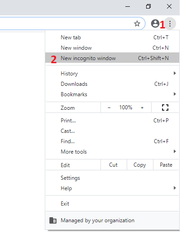Screen dimensions: 191x243
Task: Toggle the fullscreen icon in Zoom row
Action: [x=165, y=107]
